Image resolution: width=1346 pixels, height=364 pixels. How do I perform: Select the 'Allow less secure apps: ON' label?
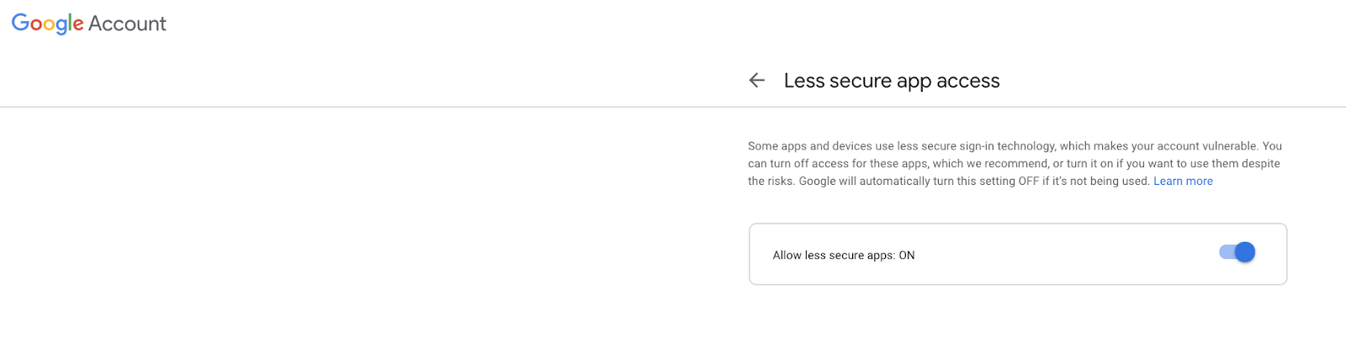click(x=844, y=256)
